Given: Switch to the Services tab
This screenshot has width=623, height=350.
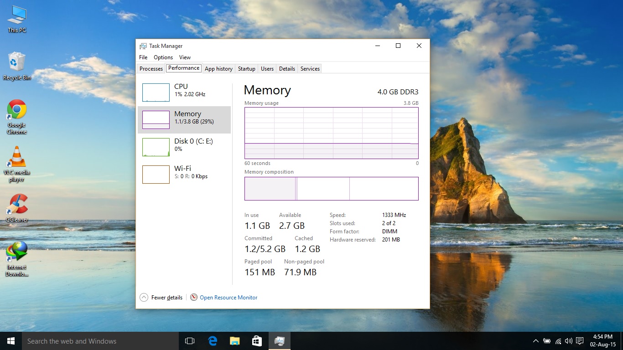Looking at the screenshot, I should [x=310, y=69].
